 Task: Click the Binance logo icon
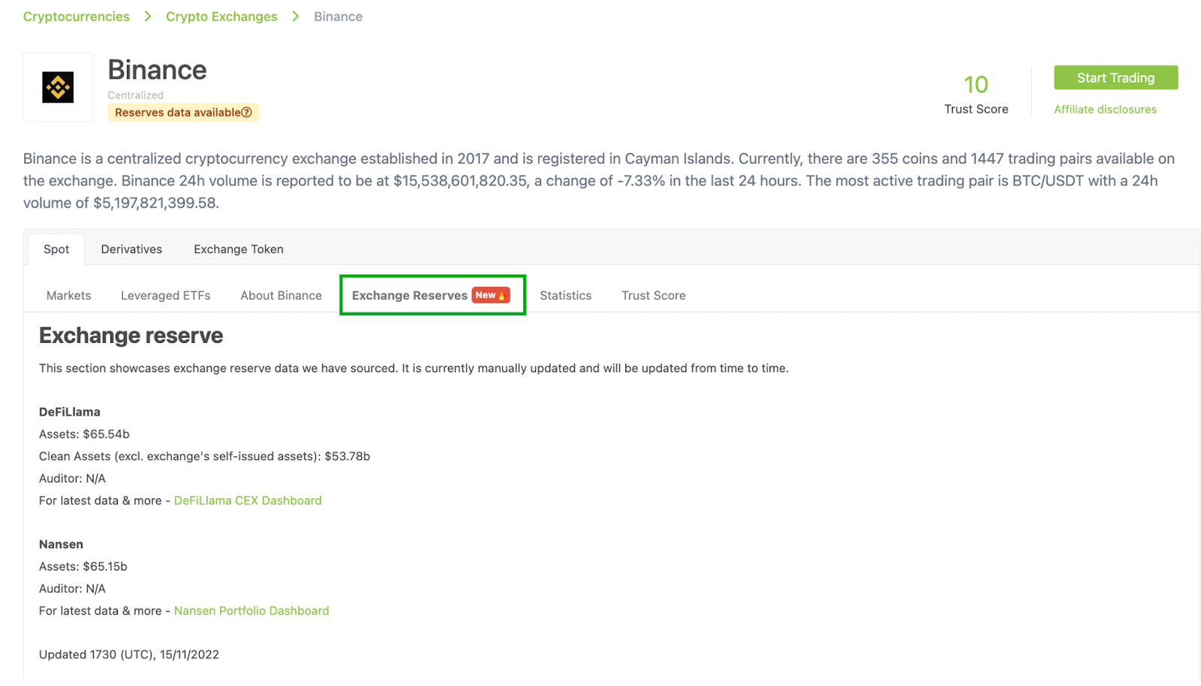pos(58,87)
